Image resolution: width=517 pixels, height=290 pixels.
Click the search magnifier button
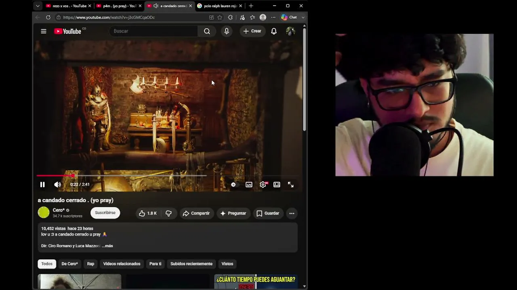click(207, 31)
